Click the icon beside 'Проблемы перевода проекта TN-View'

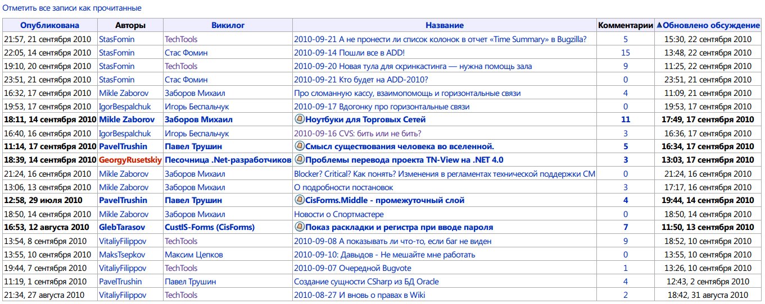(300, 160)
